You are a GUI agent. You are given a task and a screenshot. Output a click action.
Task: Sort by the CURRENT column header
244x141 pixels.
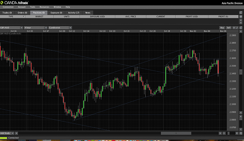pyautogui.click(x=161, y=16)
